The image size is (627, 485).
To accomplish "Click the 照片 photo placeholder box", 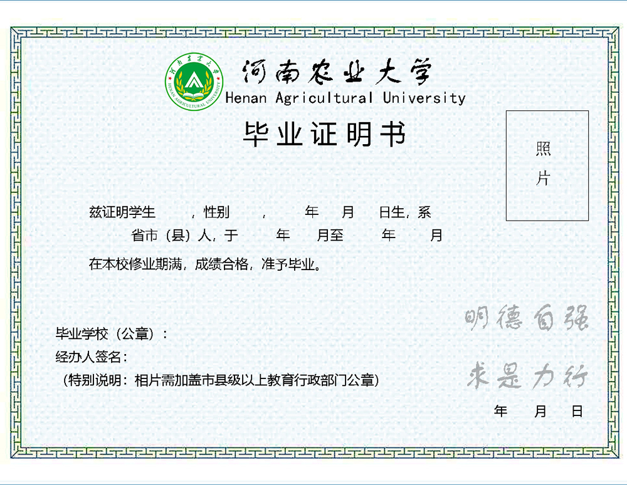I will tap(547, 165).
